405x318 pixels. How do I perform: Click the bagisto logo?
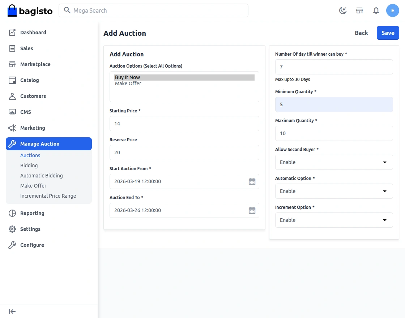(x=30, y=11)
